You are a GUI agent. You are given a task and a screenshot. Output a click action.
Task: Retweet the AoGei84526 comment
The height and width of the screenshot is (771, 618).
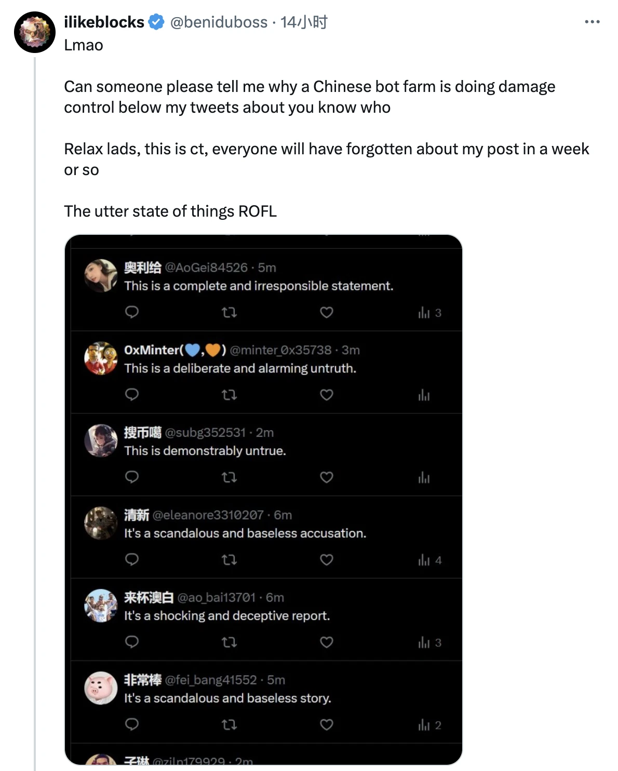coord(229,312)
